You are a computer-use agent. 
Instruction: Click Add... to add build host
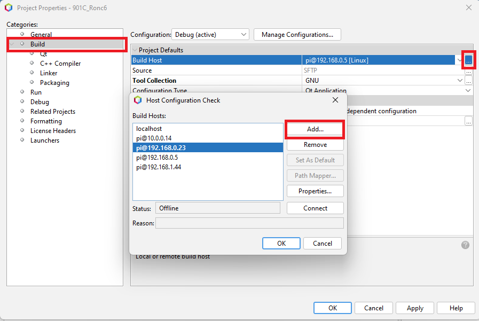click(315, 129)
